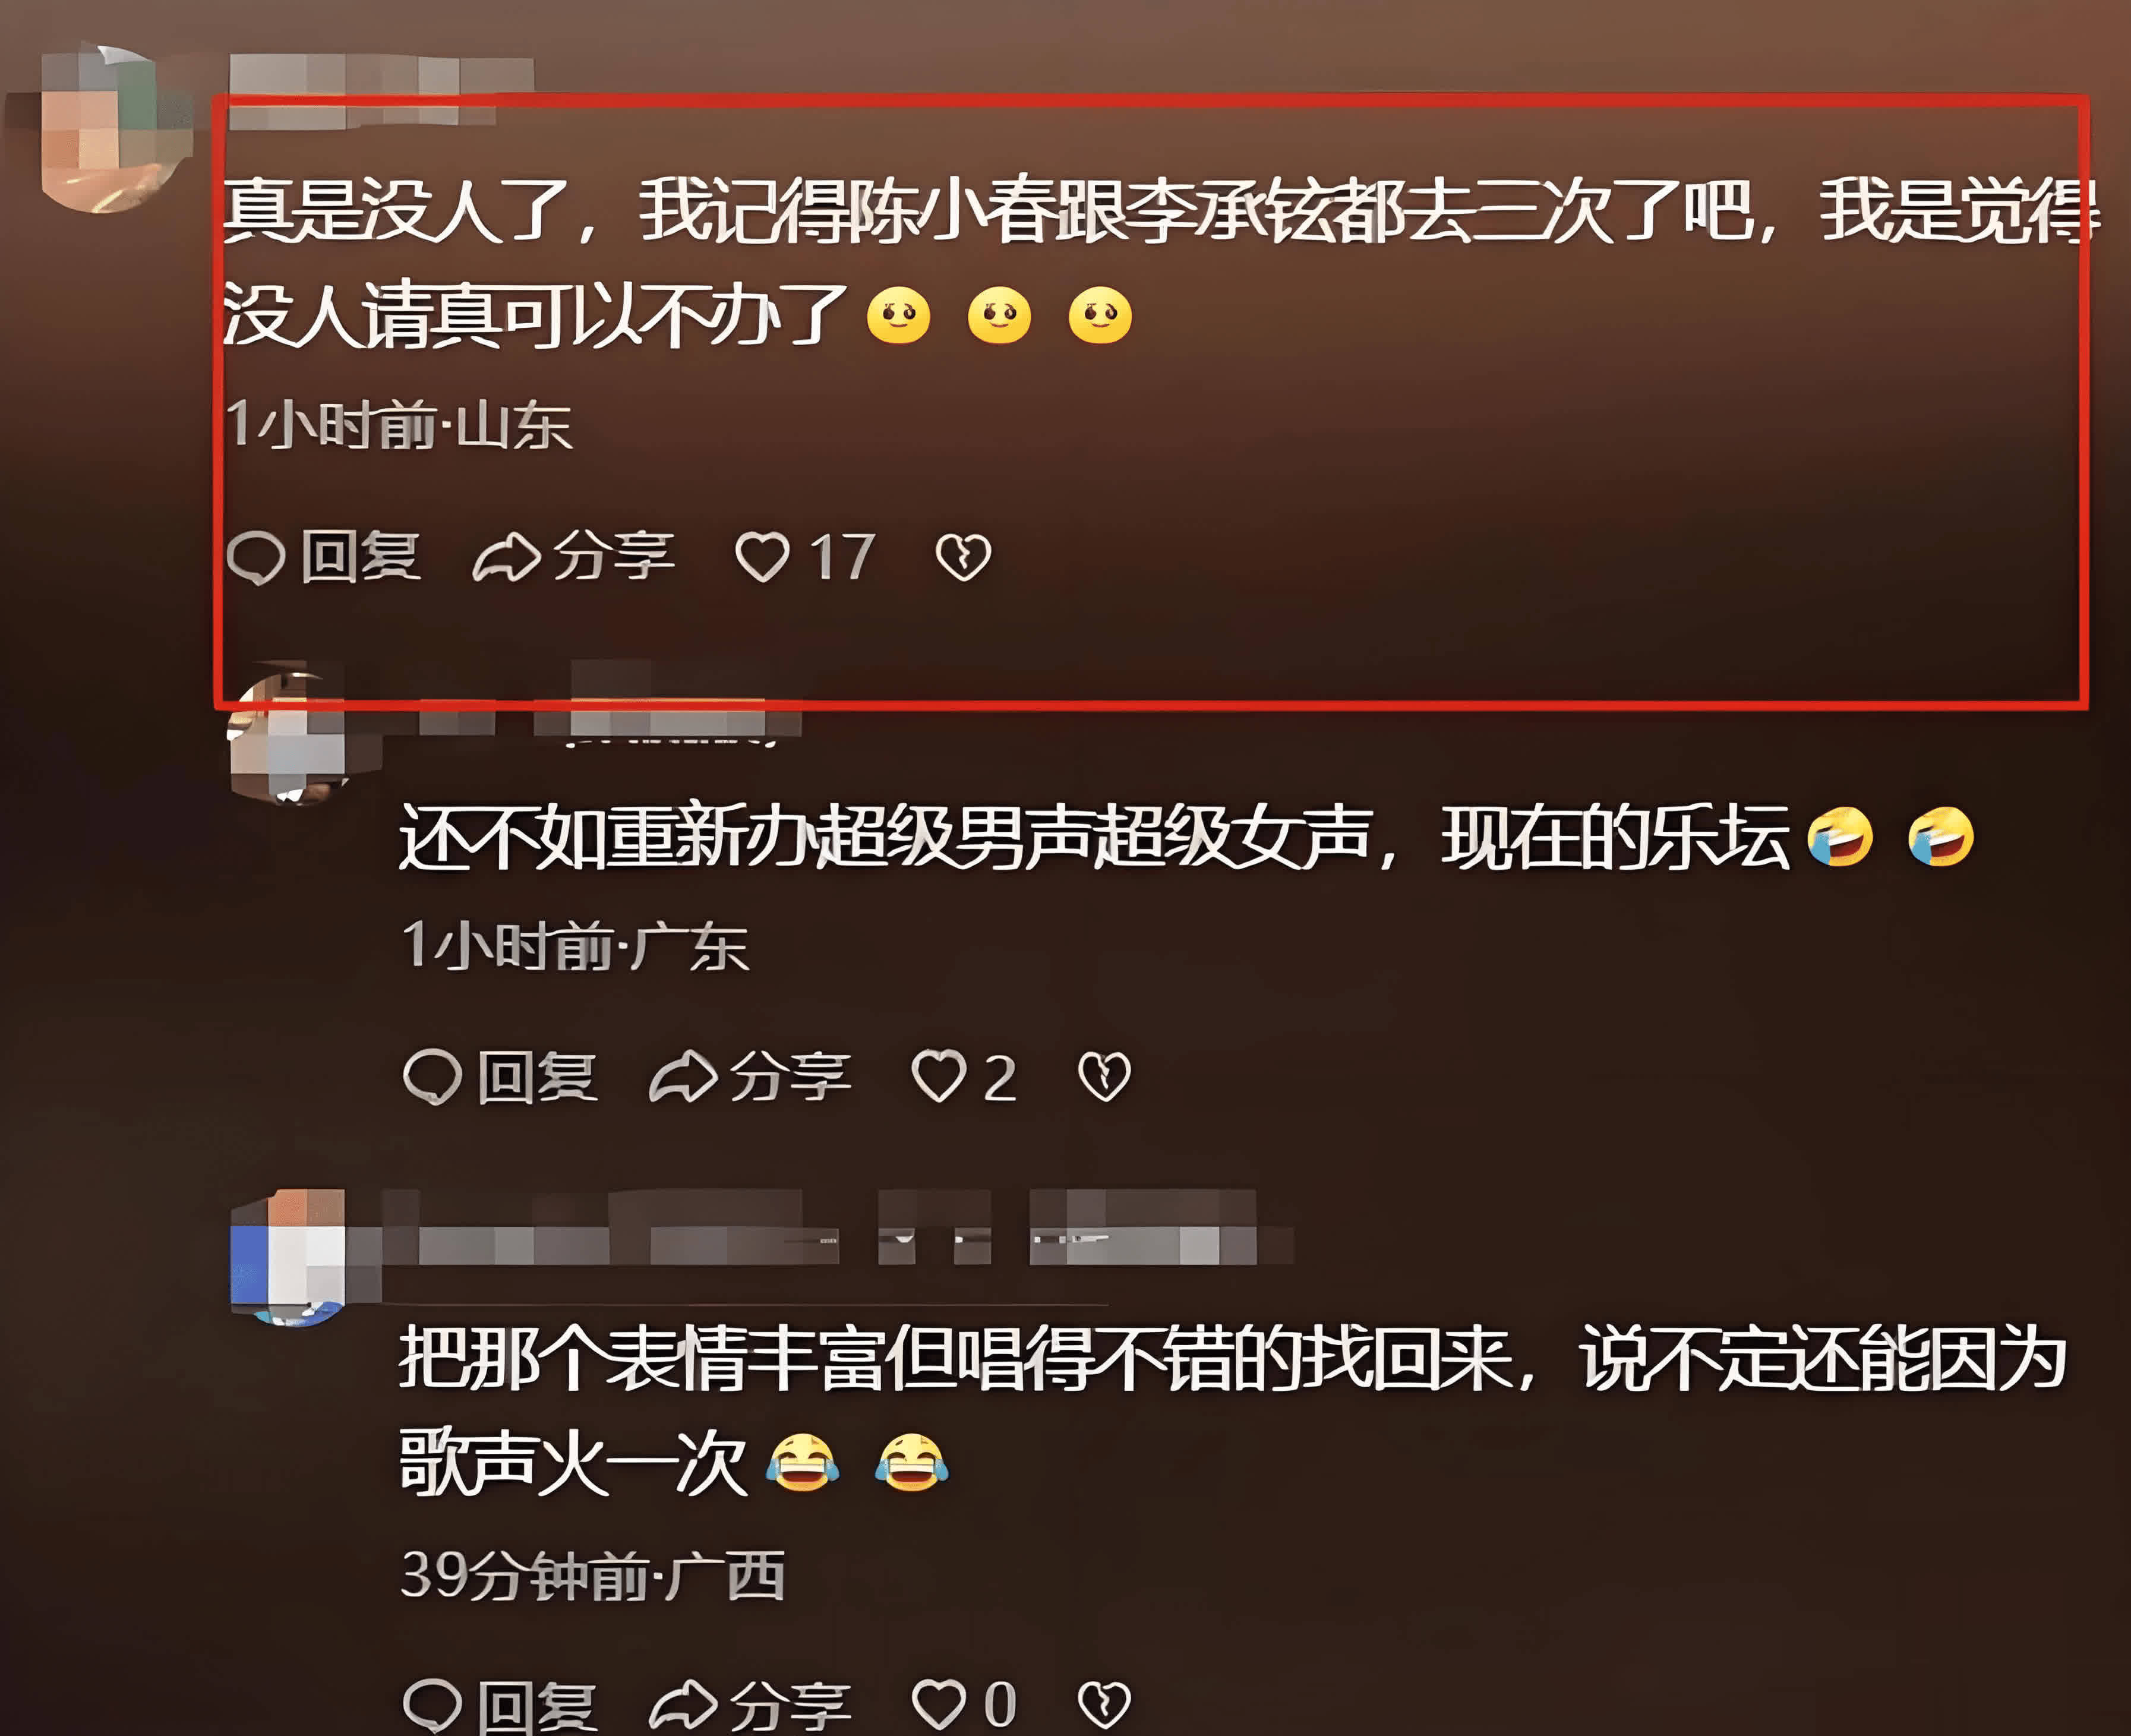
Task: Click 分享 text under the 广东 comment
Action: [790, 1077]
